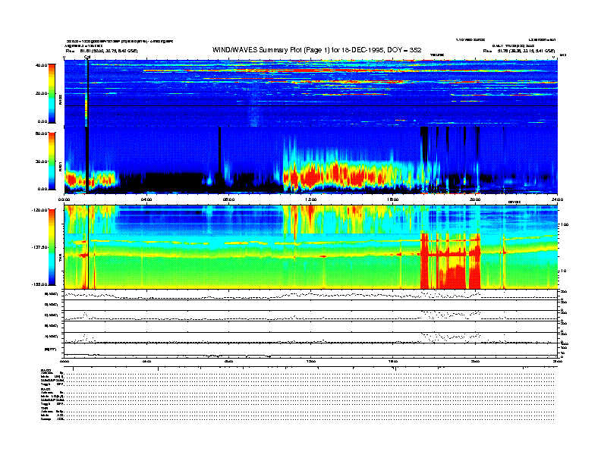Click the -155.00 value on TNR scale

pyautogui.click(x=39, y=284)
